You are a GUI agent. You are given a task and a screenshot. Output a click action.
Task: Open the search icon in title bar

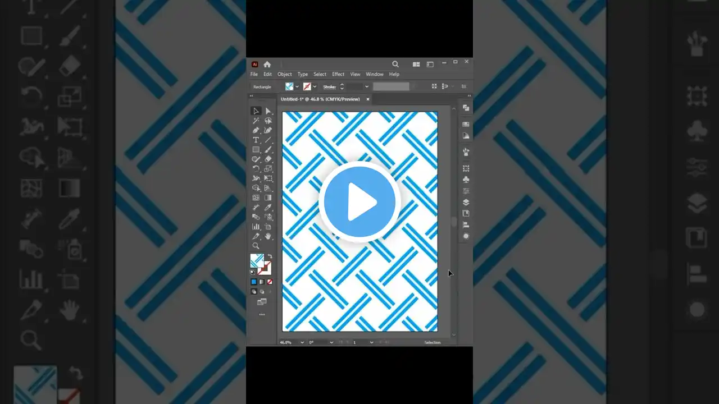coord(395,64)
